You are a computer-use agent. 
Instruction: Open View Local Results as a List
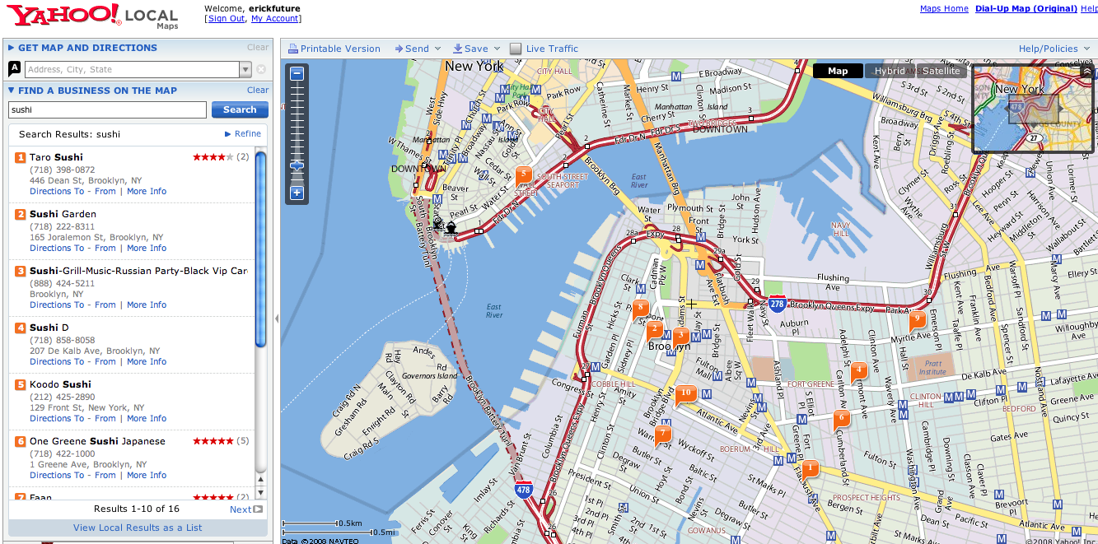point(138,528)
